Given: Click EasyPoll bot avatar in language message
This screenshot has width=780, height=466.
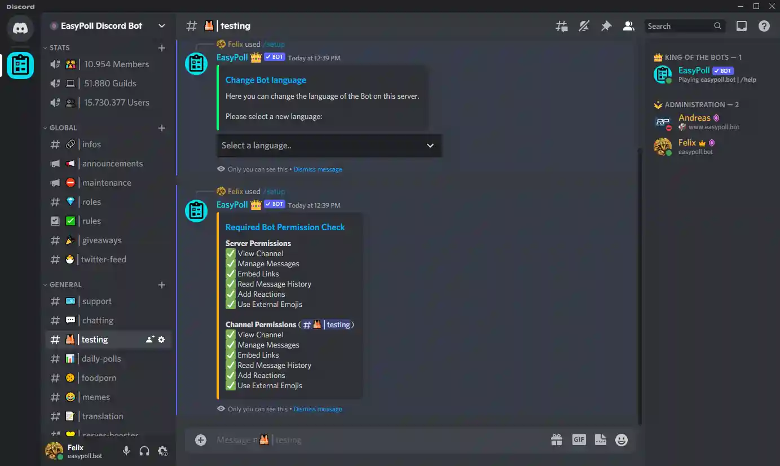Looking at the screenshot, I should click(x=196, y=63).
